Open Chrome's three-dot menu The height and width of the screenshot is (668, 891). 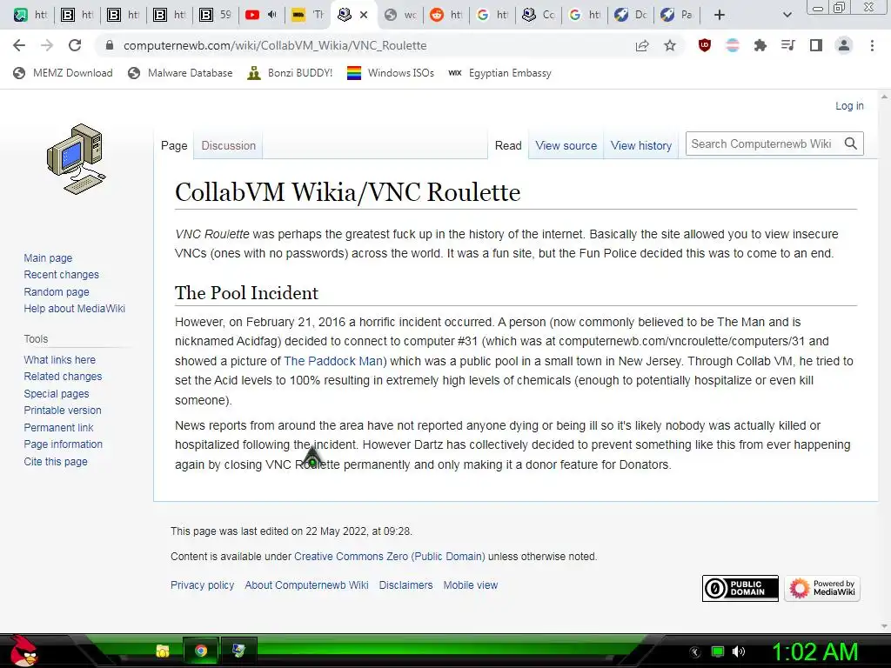pyautogui.click(x=872, y=45)
